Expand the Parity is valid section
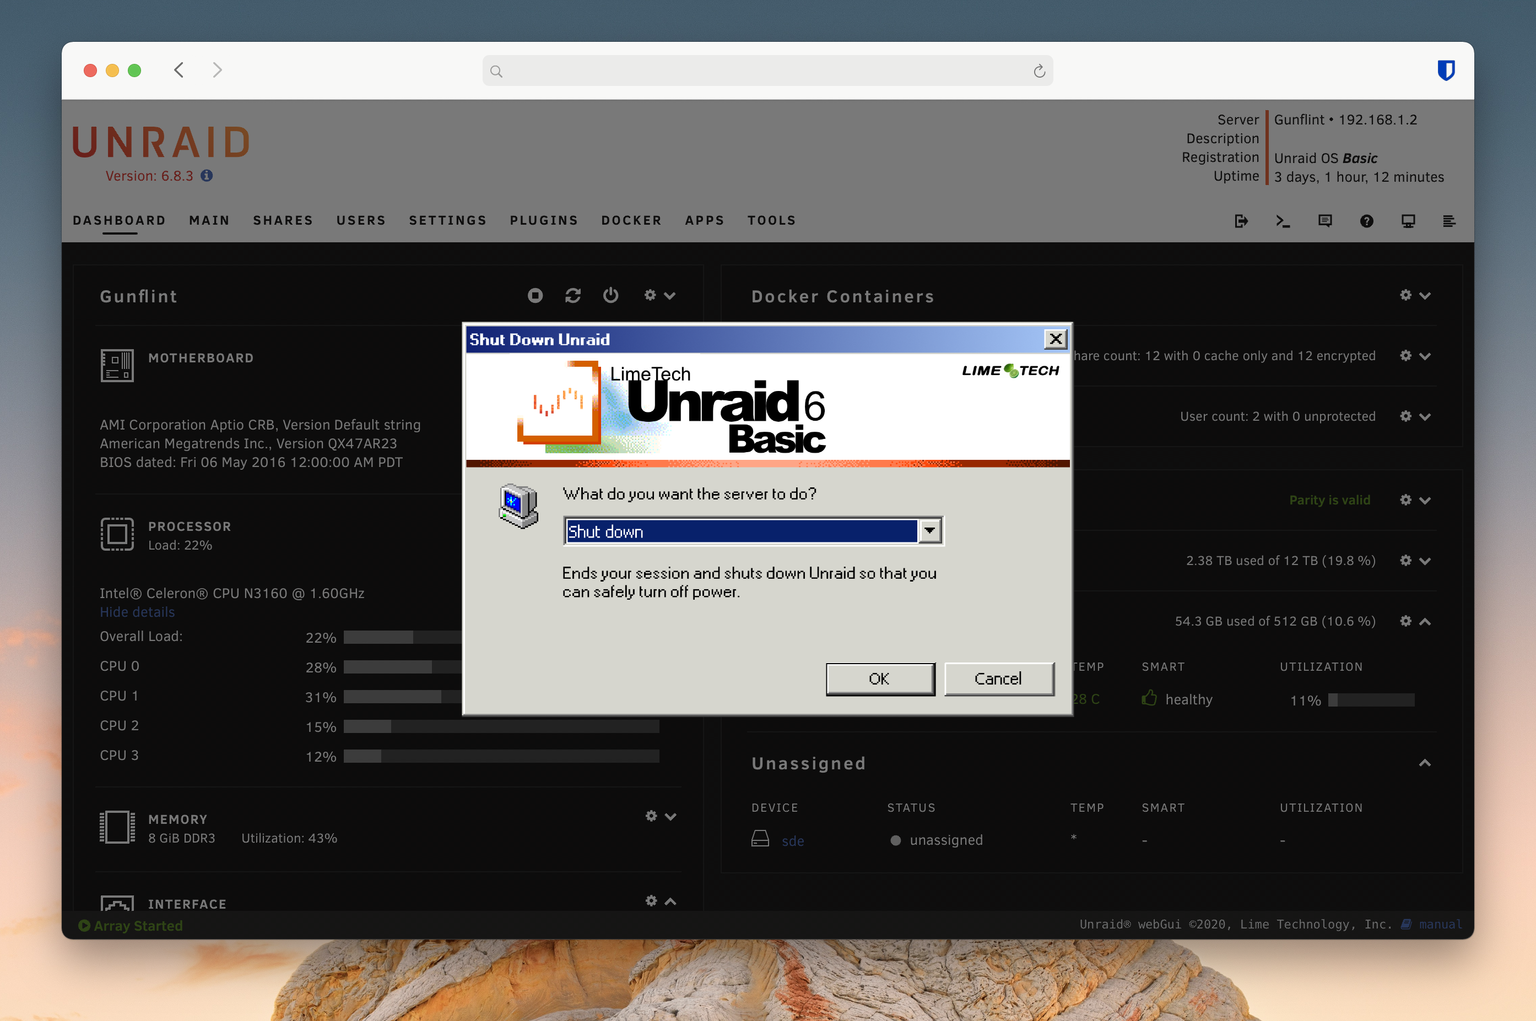This screenshot has width=1536, height=1021. click(x=1425, y=500)
